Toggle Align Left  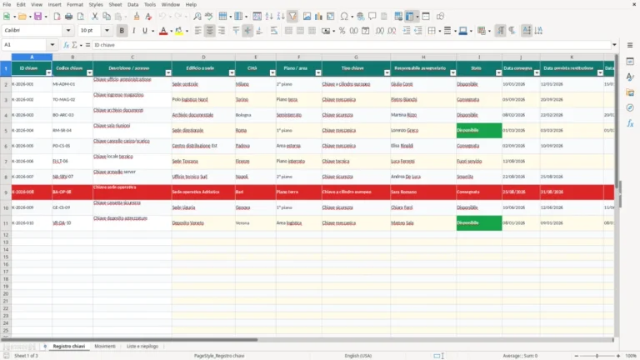pyautogui.click(x=198, y=31)
